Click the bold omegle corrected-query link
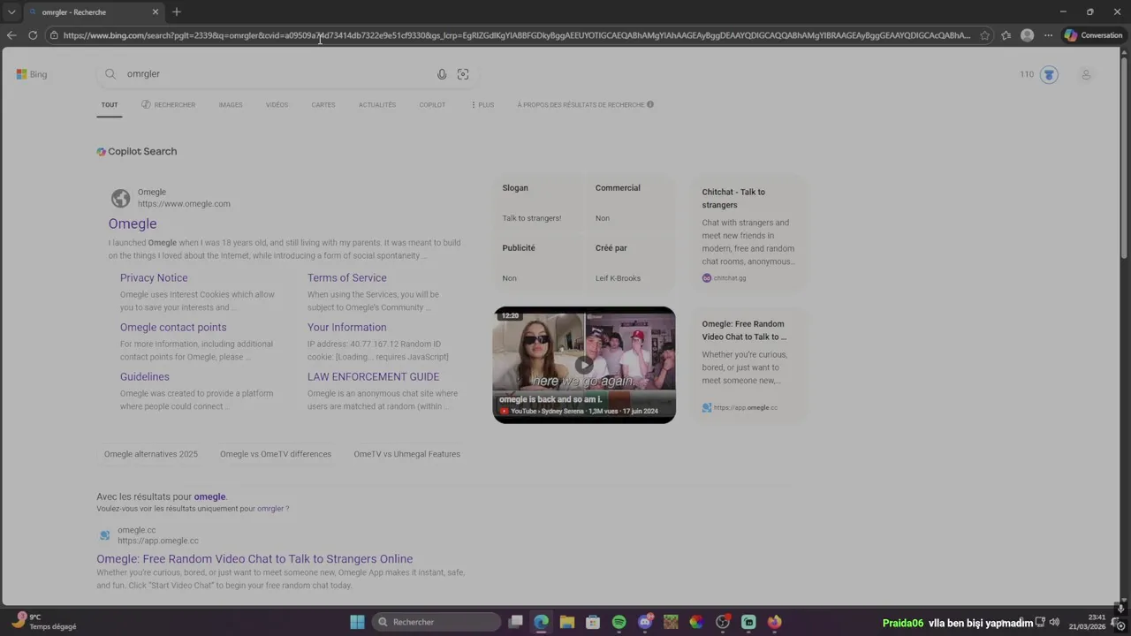The width and height of the screenshot is (1131, 636). click(x=209, y=496)
